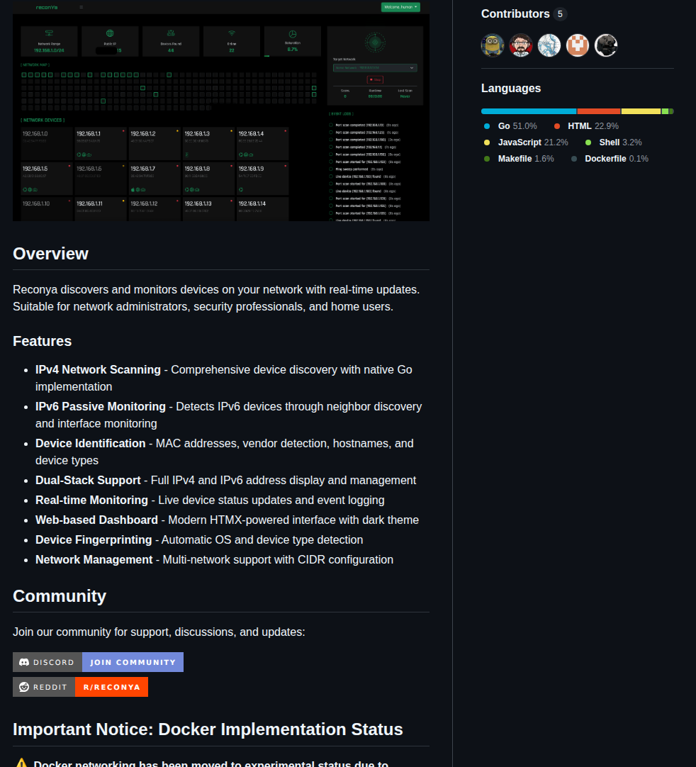Open the orange identicon contributor profile
696x767 pixels.
click(578, 45)
